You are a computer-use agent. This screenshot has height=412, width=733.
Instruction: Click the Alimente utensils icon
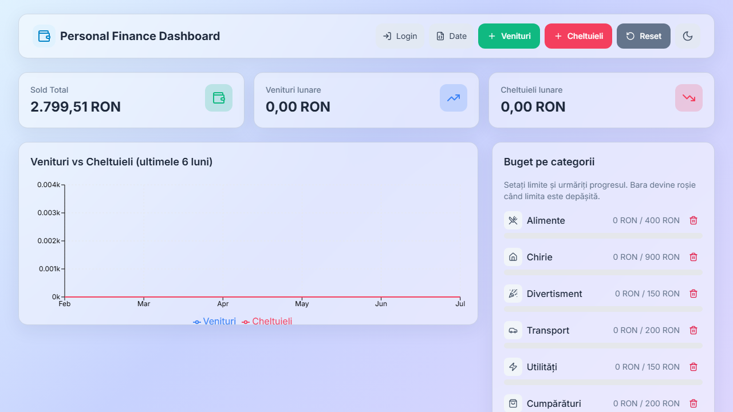click(x=513, y=220)
